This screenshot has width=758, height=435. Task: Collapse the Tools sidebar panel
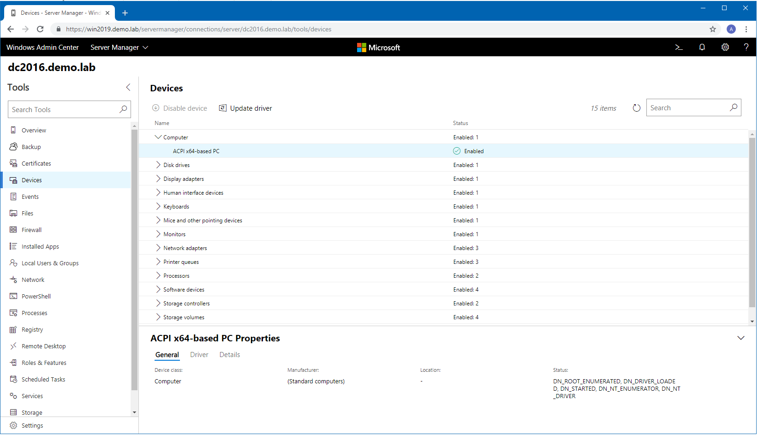128,87
